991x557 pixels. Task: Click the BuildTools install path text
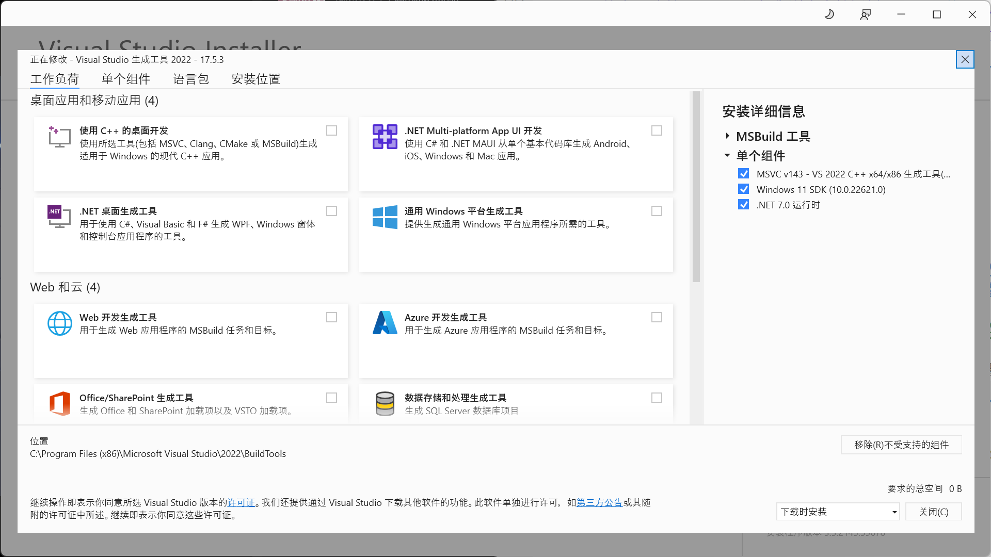[x=158, y=454]
